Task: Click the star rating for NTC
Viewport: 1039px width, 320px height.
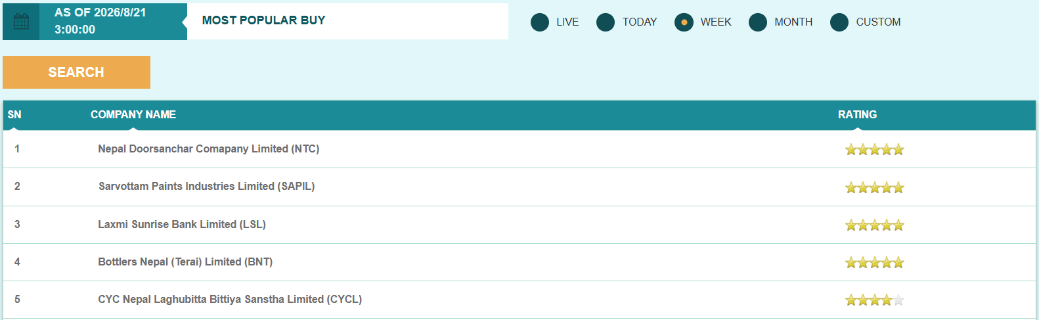Action: [x=875, y=150]
